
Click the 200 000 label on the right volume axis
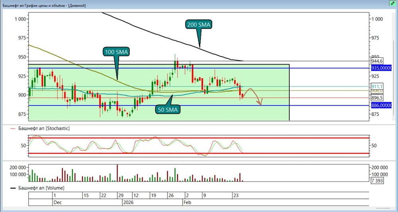(x=379, y=167)
